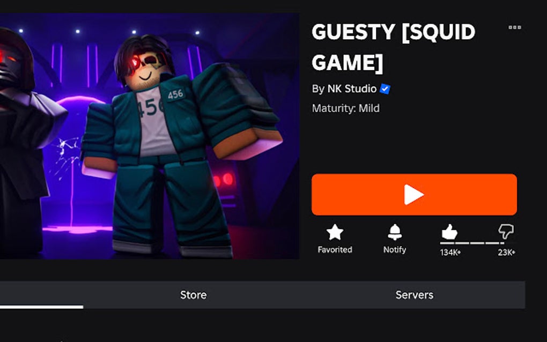Select the underlined active tab at left
Screen dimensions: 547x342
(x=41, y=295)
